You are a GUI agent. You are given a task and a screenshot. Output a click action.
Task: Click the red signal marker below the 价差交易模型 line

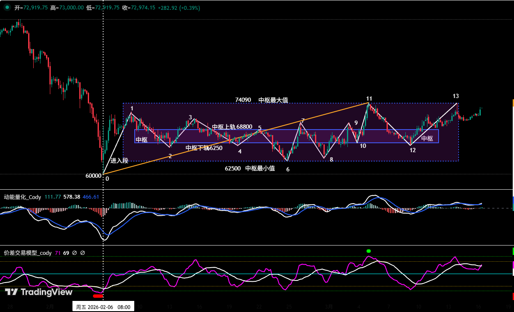98,295
